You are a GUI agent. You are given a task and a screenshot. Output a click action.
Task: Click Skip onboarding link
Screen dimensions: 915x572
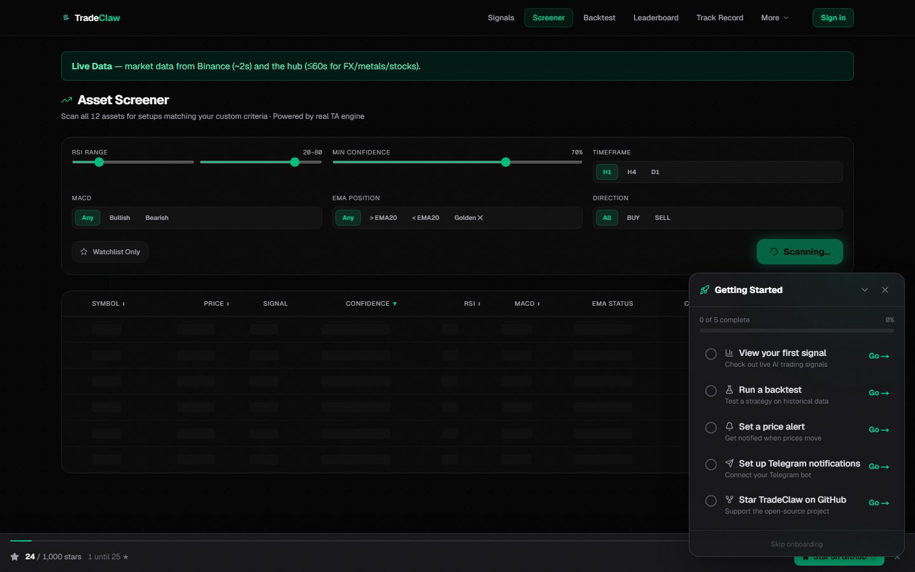(x=796, y=544)
